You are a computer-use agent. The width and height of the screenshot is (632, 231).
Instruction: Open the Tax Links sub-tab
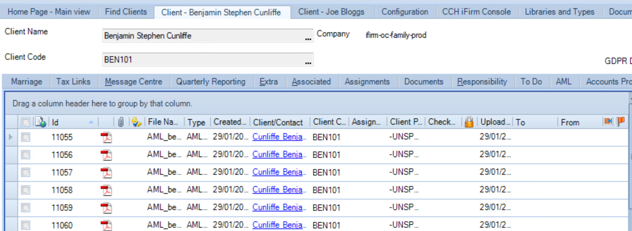click(73, 81)
